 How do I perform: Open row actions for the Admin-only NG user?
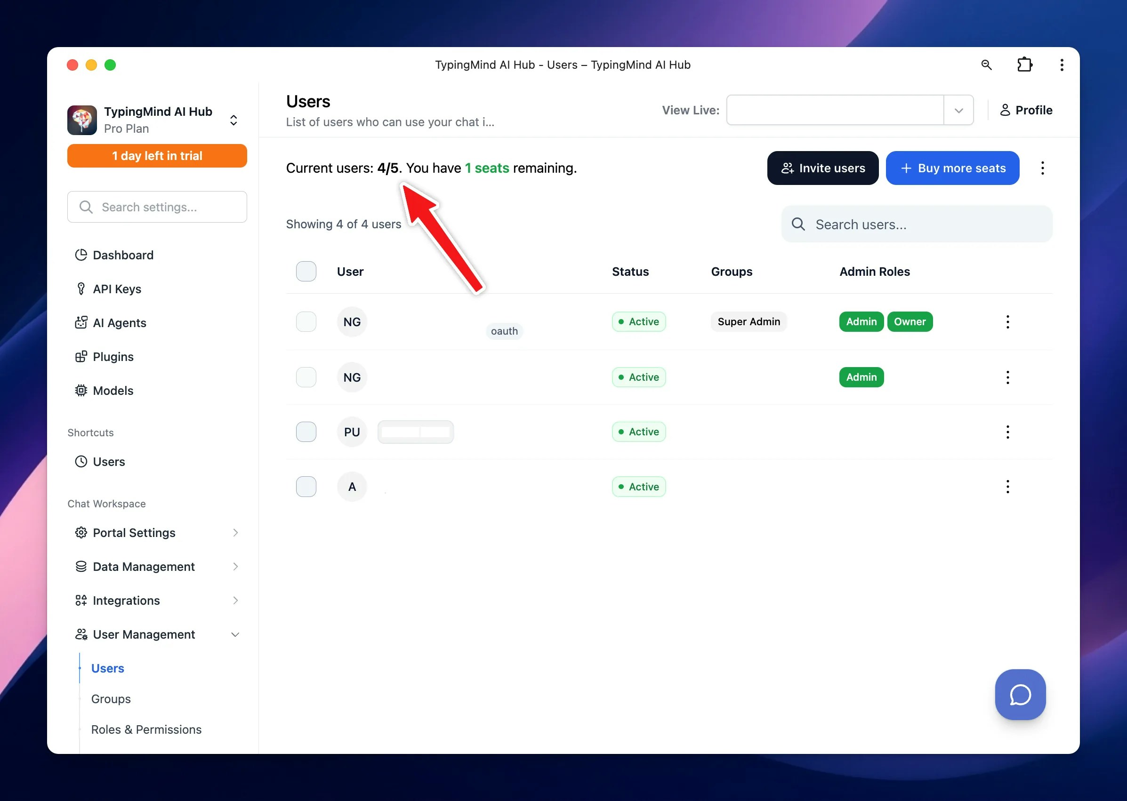tap(1007, 377)
